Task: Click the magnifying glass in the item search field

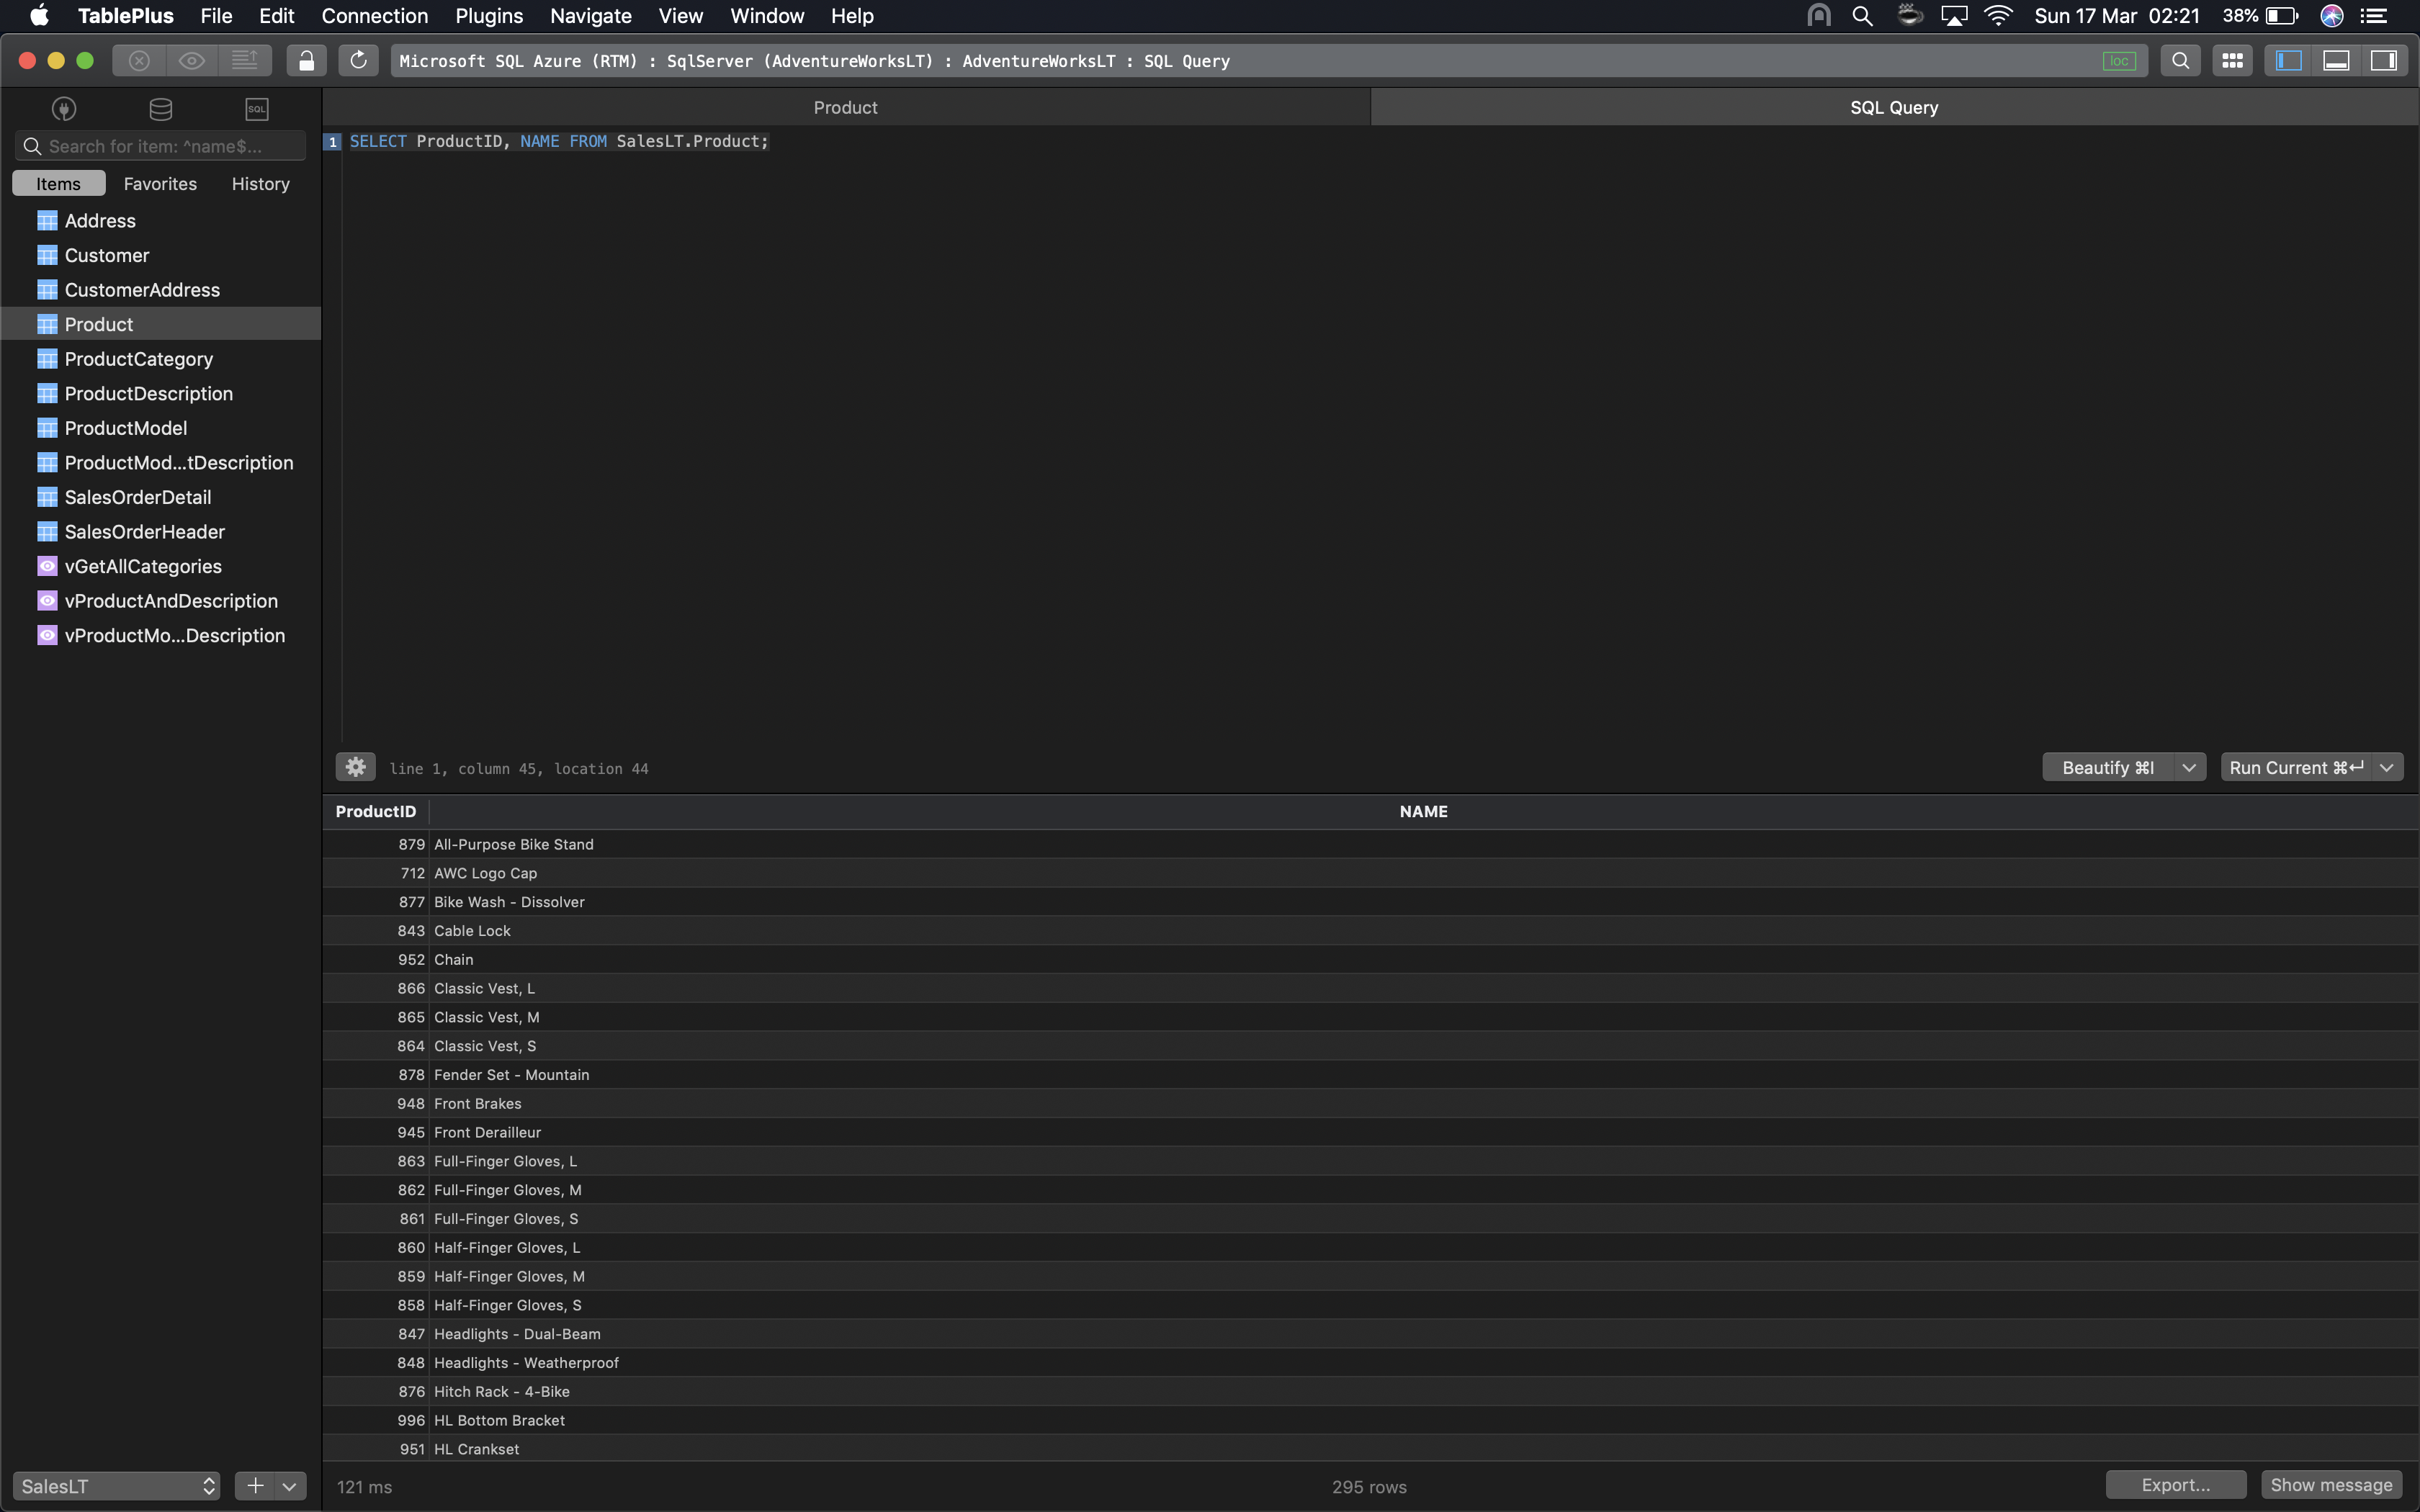Action: pos(33,145)
